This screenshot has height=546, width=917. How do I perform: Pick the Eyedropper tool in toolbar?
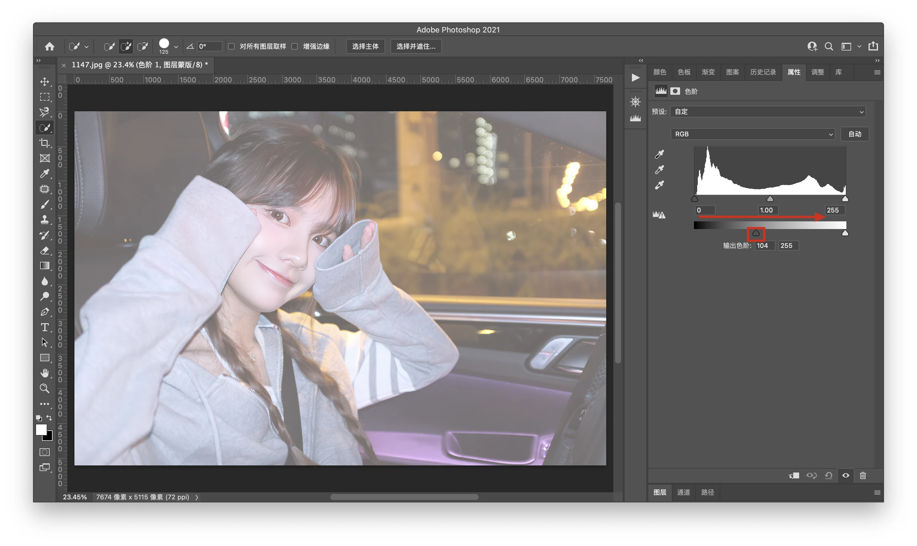[x=45, y=173]
